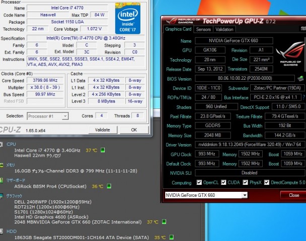This screenshot has width=306, height=241.
Task: Click the BIOS Version field 80.06.10.00.22
Action: tap(245, 78)
